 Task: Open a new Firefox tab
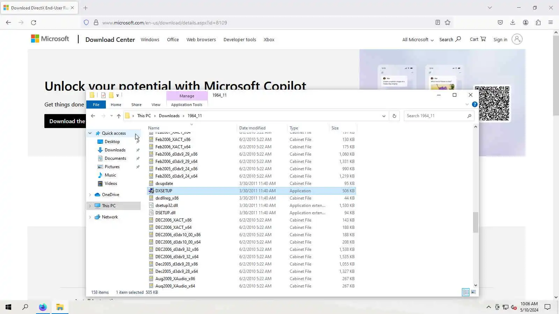86,8
